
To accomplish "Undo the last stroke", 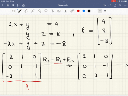I will [105, 5].
